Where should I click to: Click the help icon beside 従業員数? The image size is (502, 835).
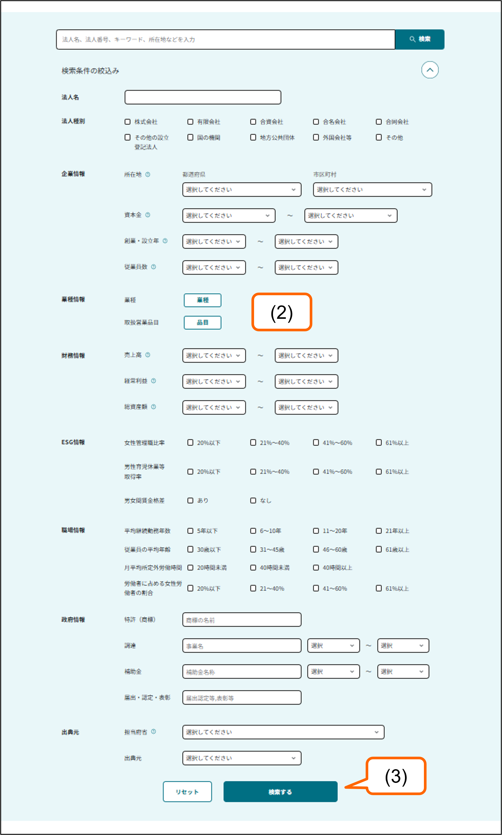(x=153, y=267)
